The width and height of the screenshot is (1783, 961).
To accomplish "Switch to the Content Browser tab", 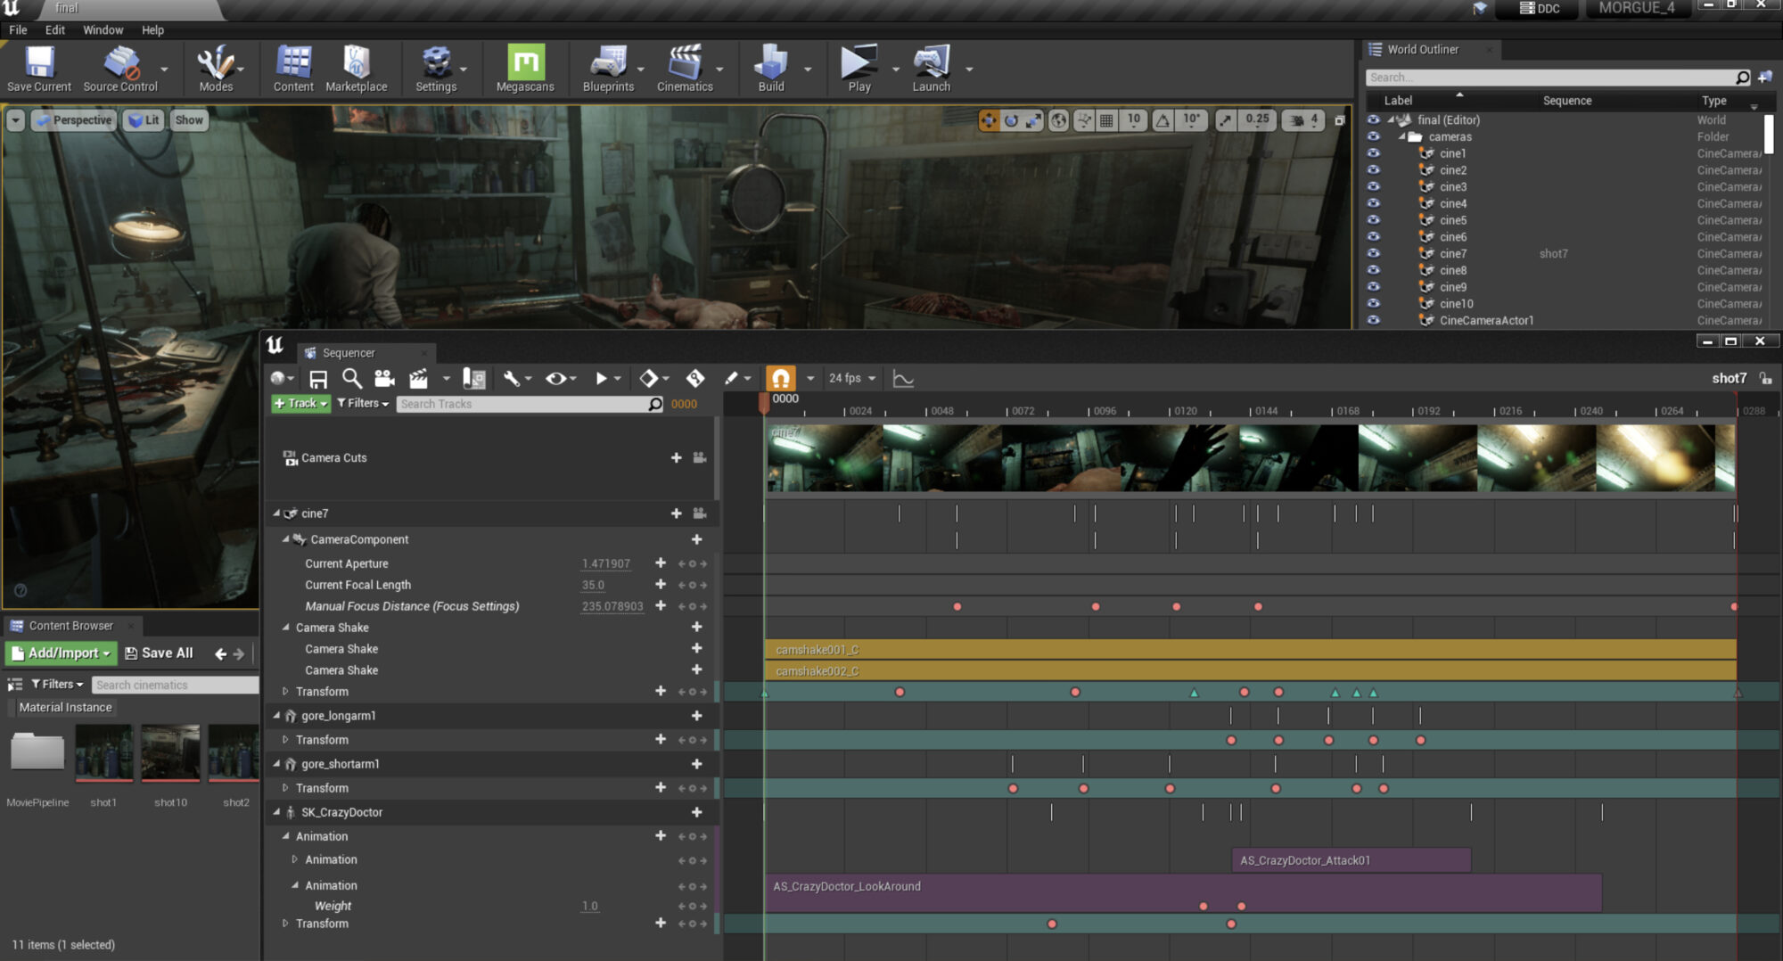I will point(70,626).
